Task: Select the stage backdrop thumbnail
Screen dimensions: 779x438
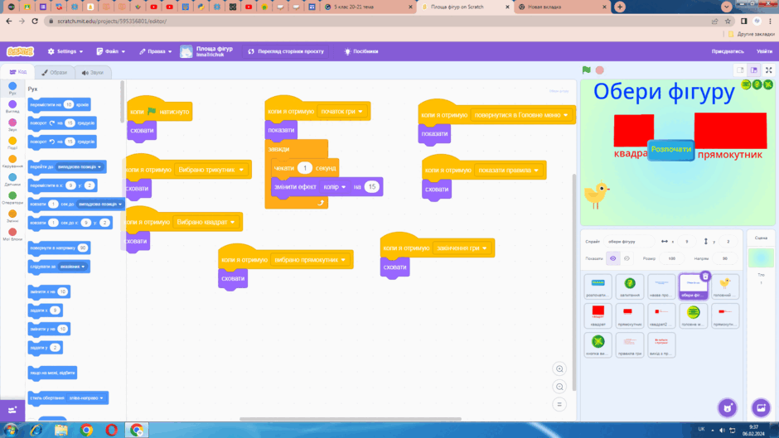Action: coord(761,258)
